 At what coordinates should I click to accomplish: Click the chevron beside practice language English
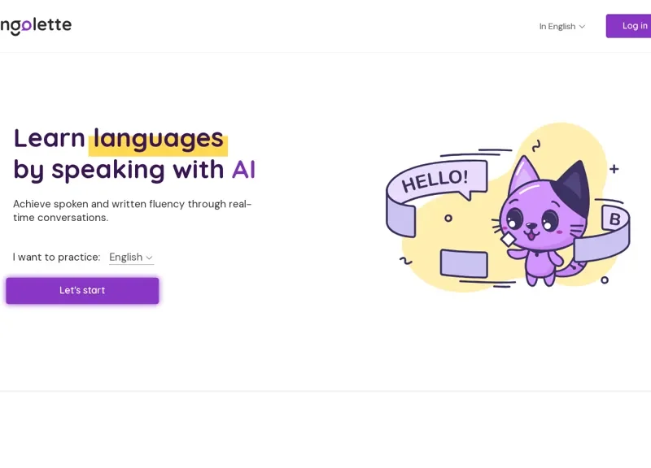(x=149, y=258)
